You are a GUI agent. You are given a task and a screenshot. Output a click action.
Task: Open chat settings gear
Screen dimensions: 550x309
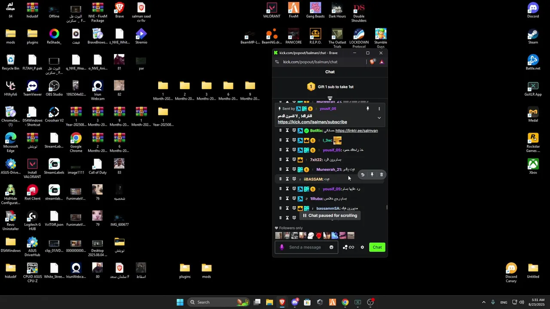[x=362, y=247]
